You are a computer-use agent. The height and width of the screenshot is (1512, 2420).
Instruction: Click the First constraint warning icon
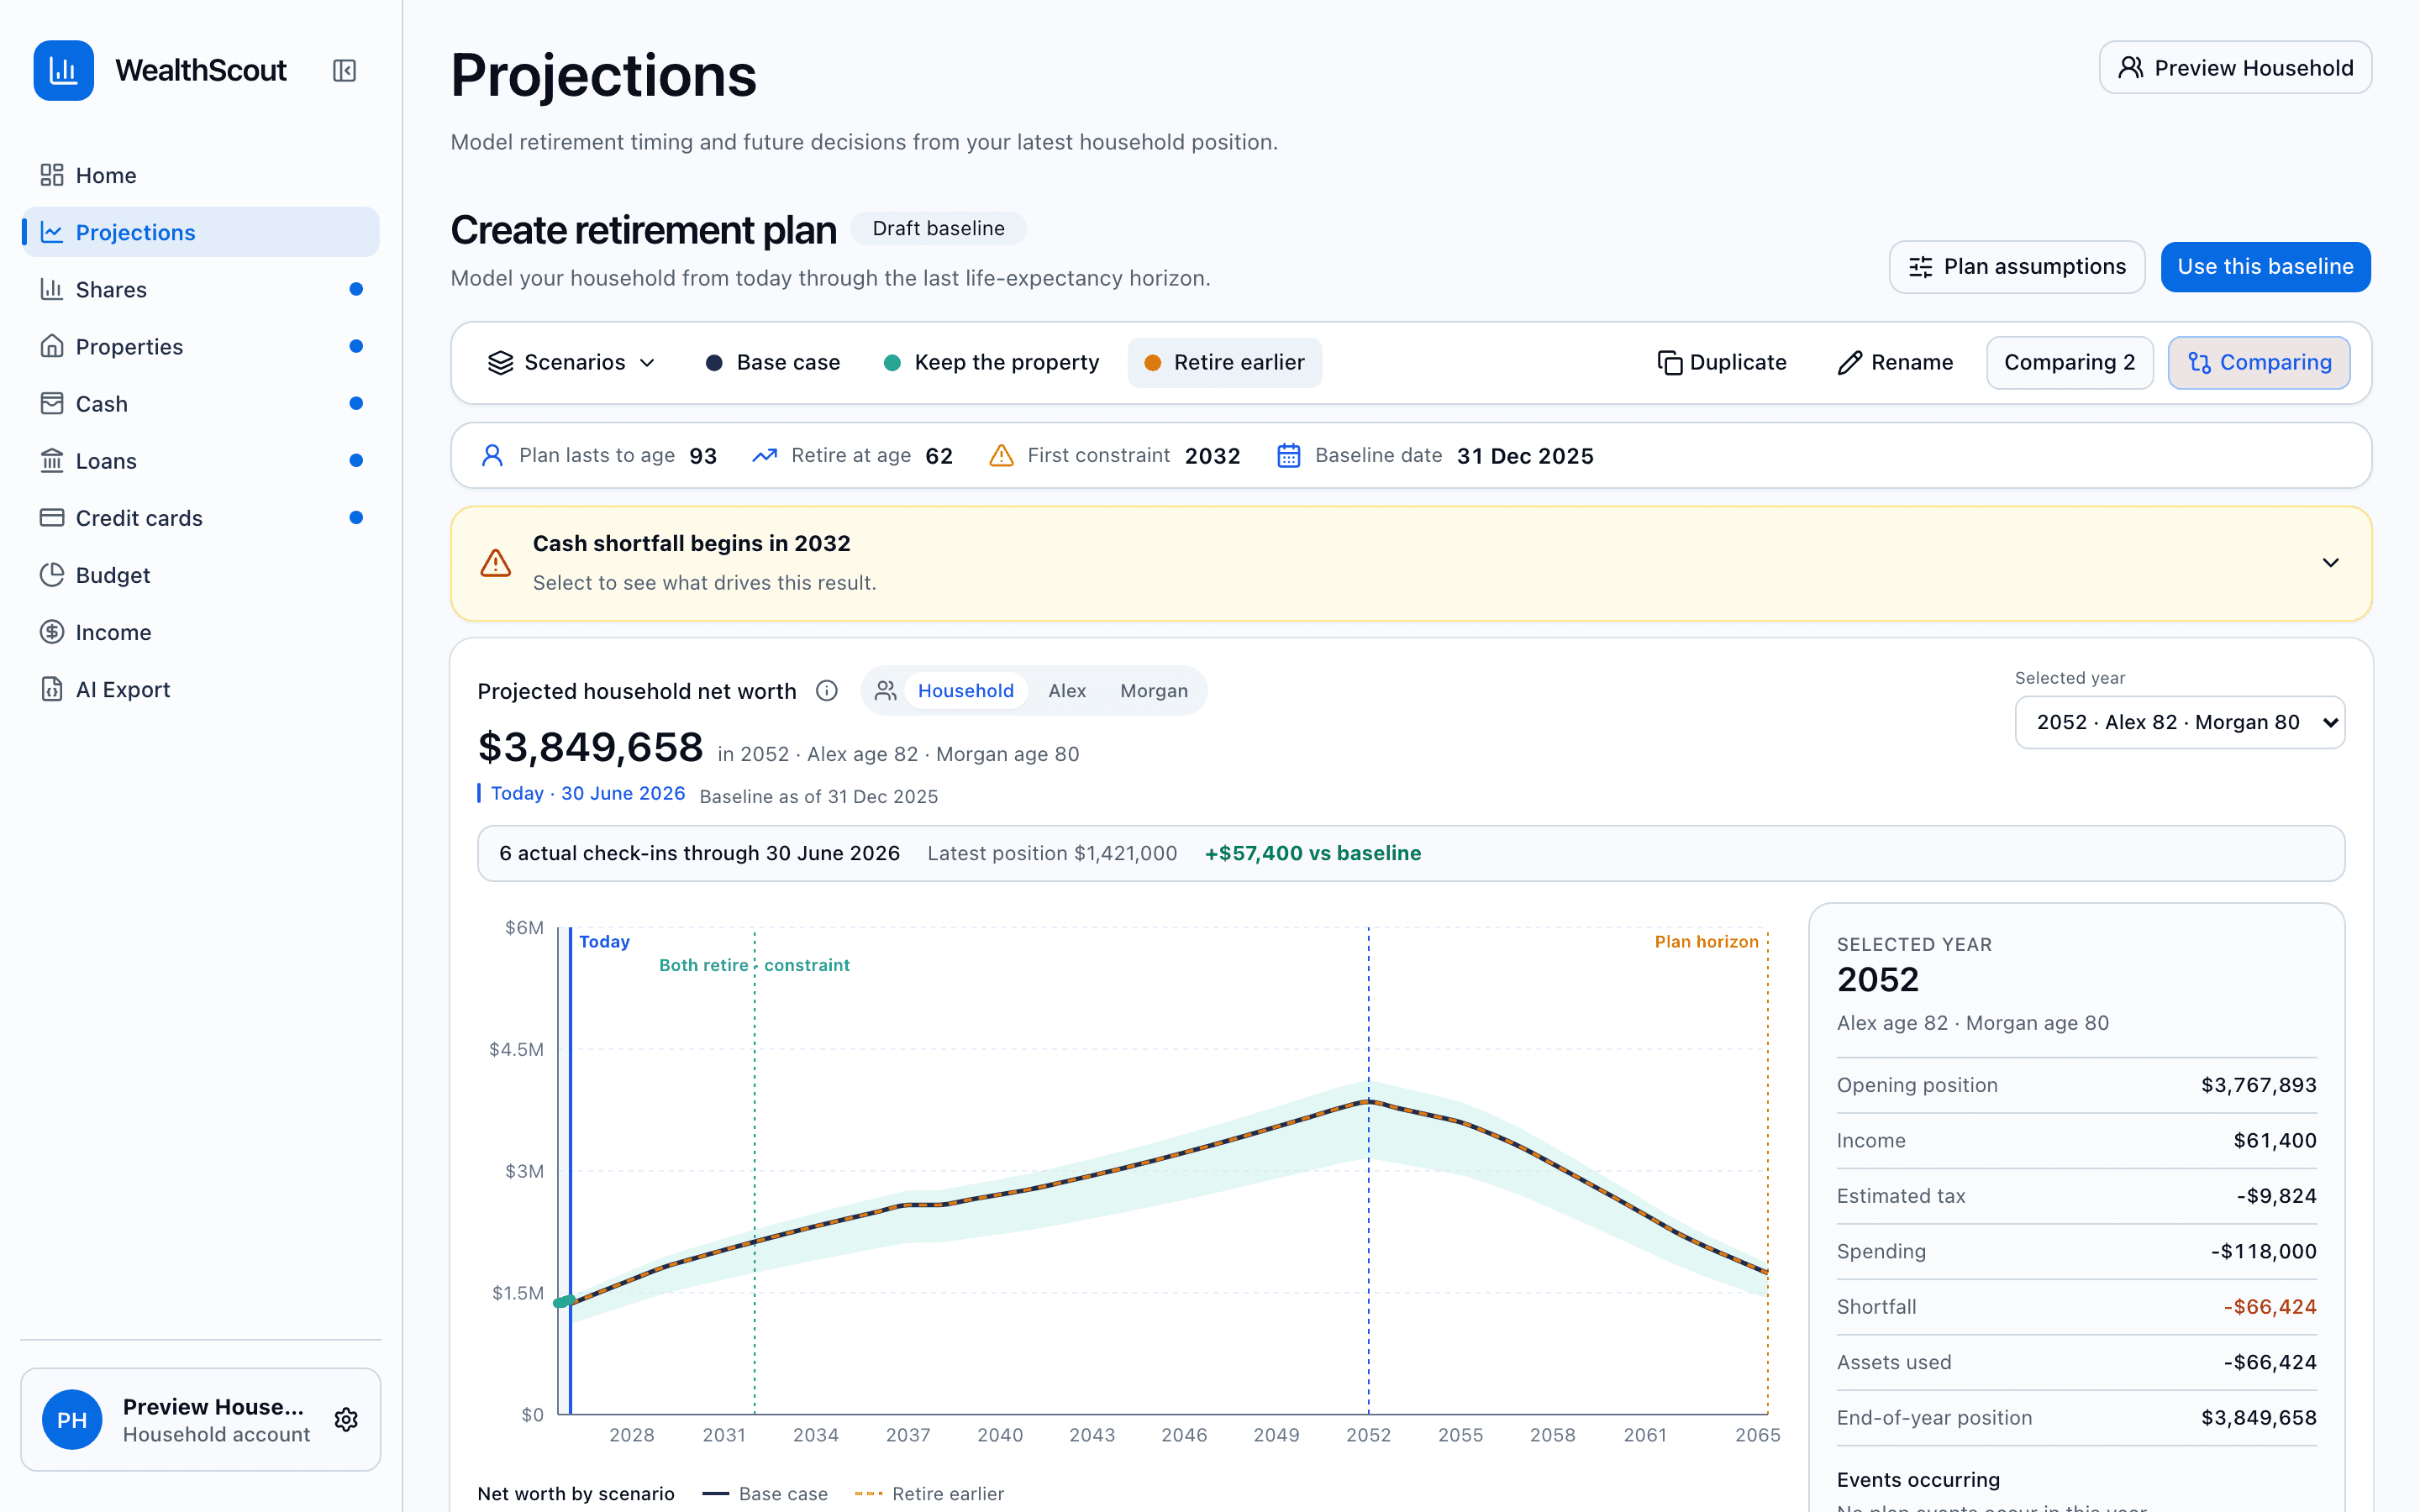(1001, 455)
